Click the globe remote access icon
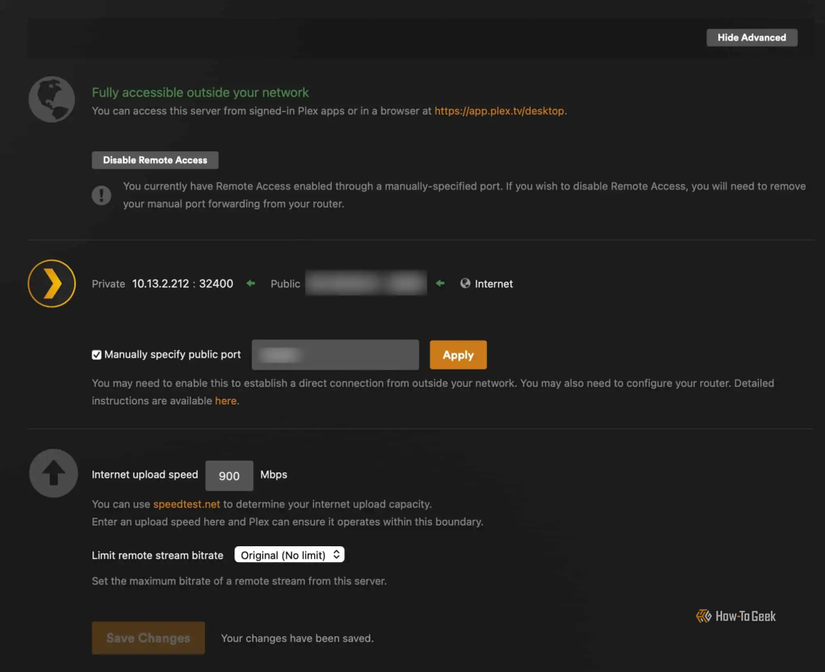Screen dimensions: 825x672 52,100
